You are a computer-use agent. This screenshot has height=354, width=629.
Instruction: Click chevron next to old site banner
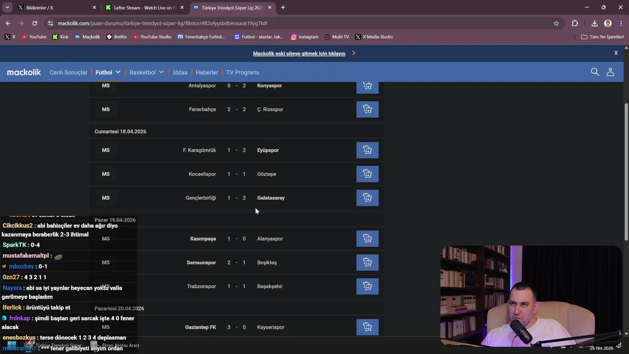pos(353,53)
